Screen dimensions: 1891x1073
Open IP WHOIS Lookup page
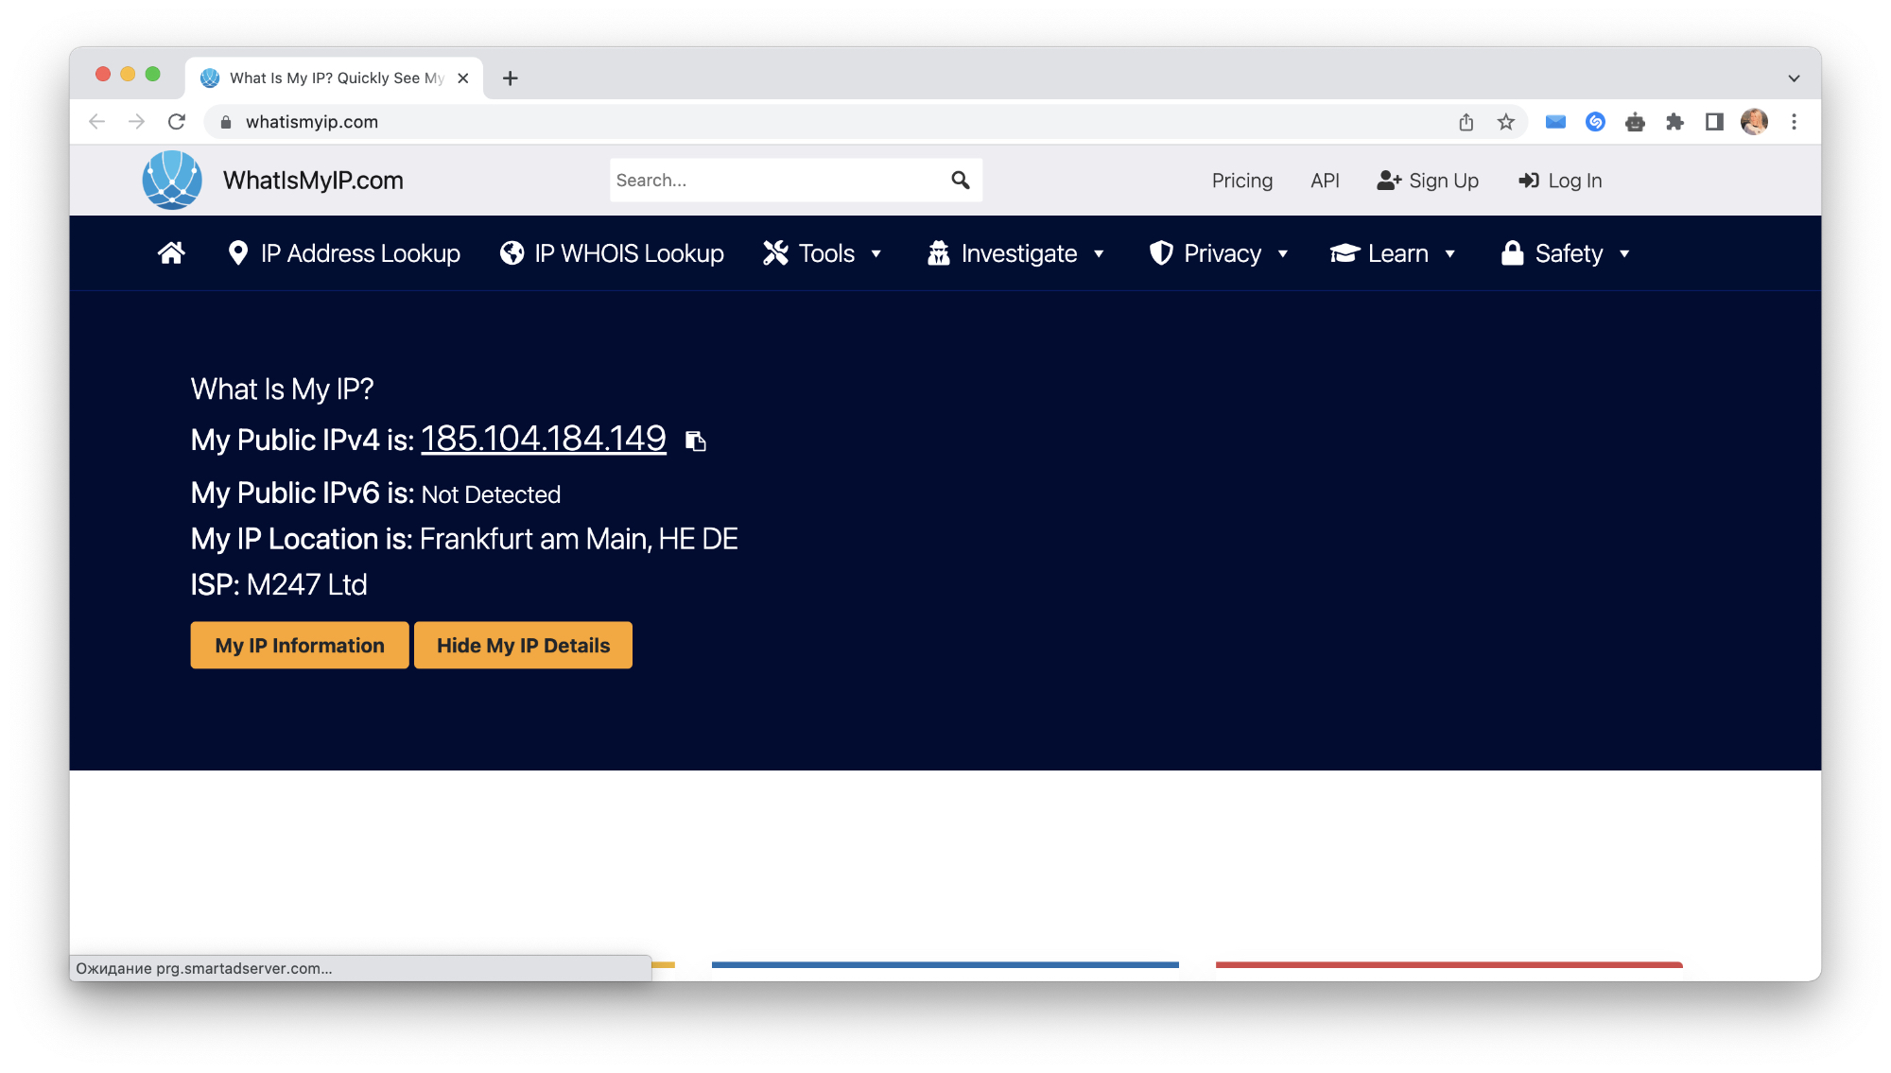pos(612,253)
